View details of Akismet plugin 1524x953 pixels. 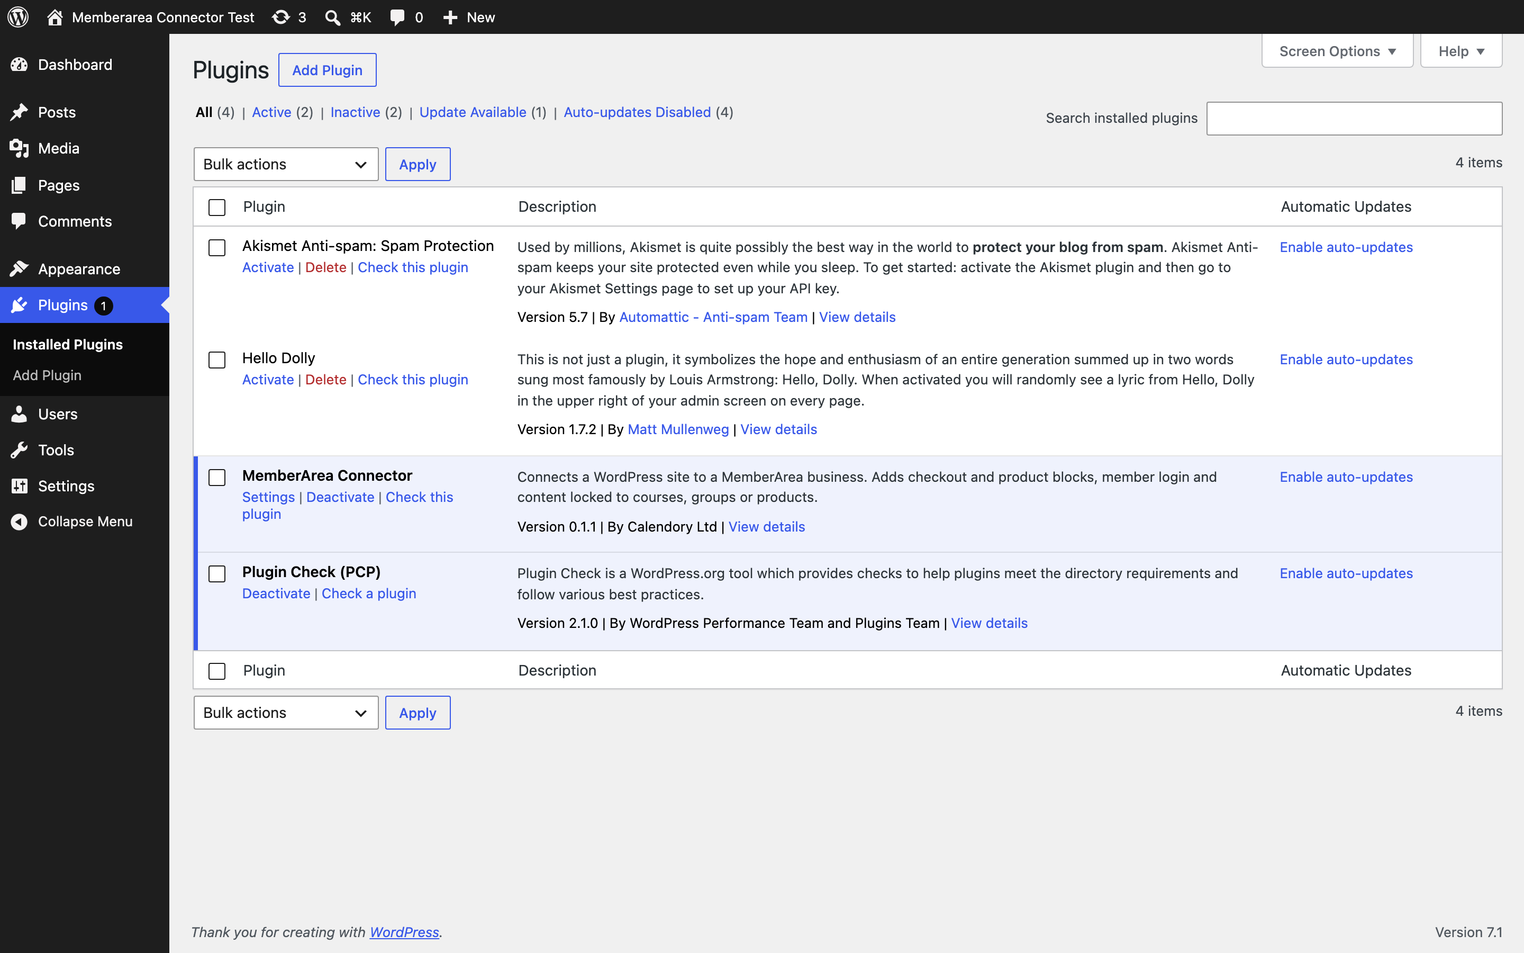click(857, 317)
